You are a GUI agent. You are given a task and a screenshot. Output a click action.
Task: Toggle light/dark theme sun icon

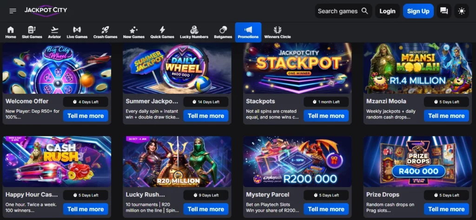[462, 11]
